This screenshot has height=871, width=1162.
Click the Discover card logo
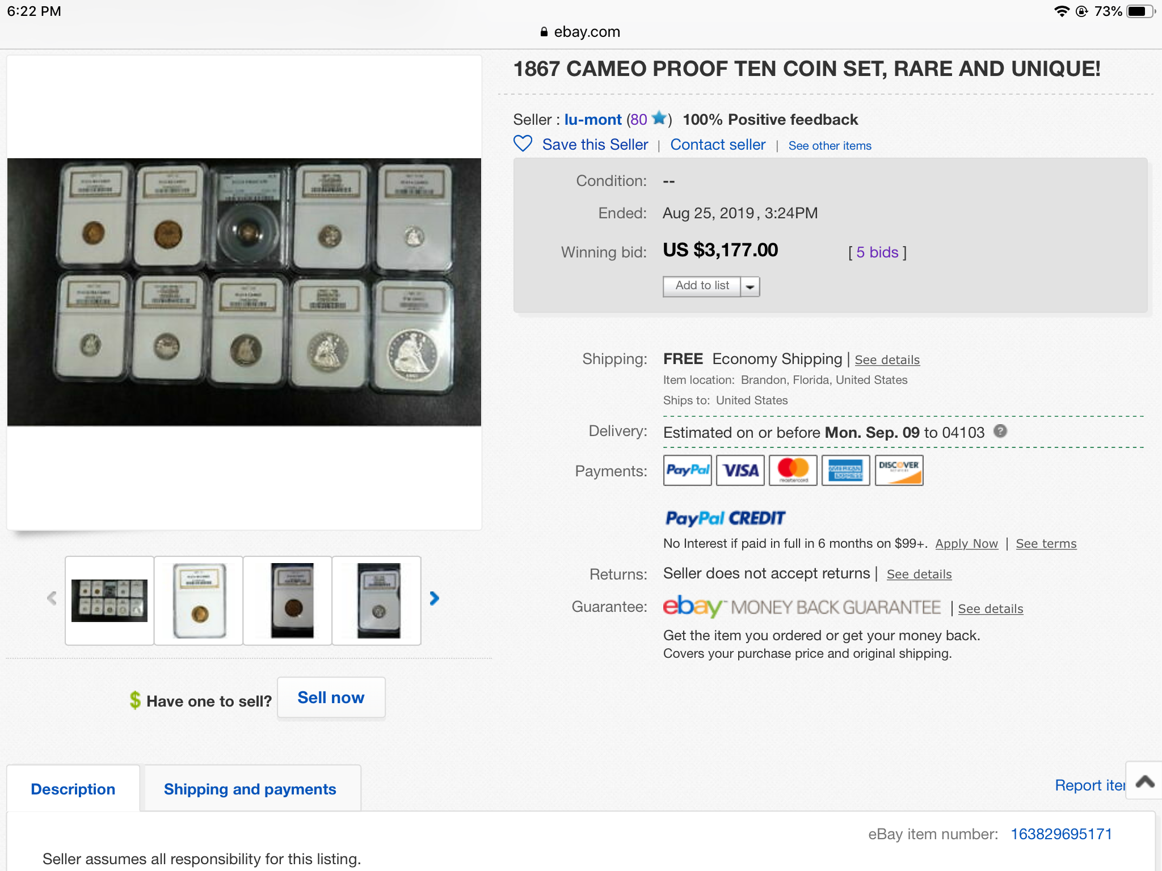(x=899, y=470)
